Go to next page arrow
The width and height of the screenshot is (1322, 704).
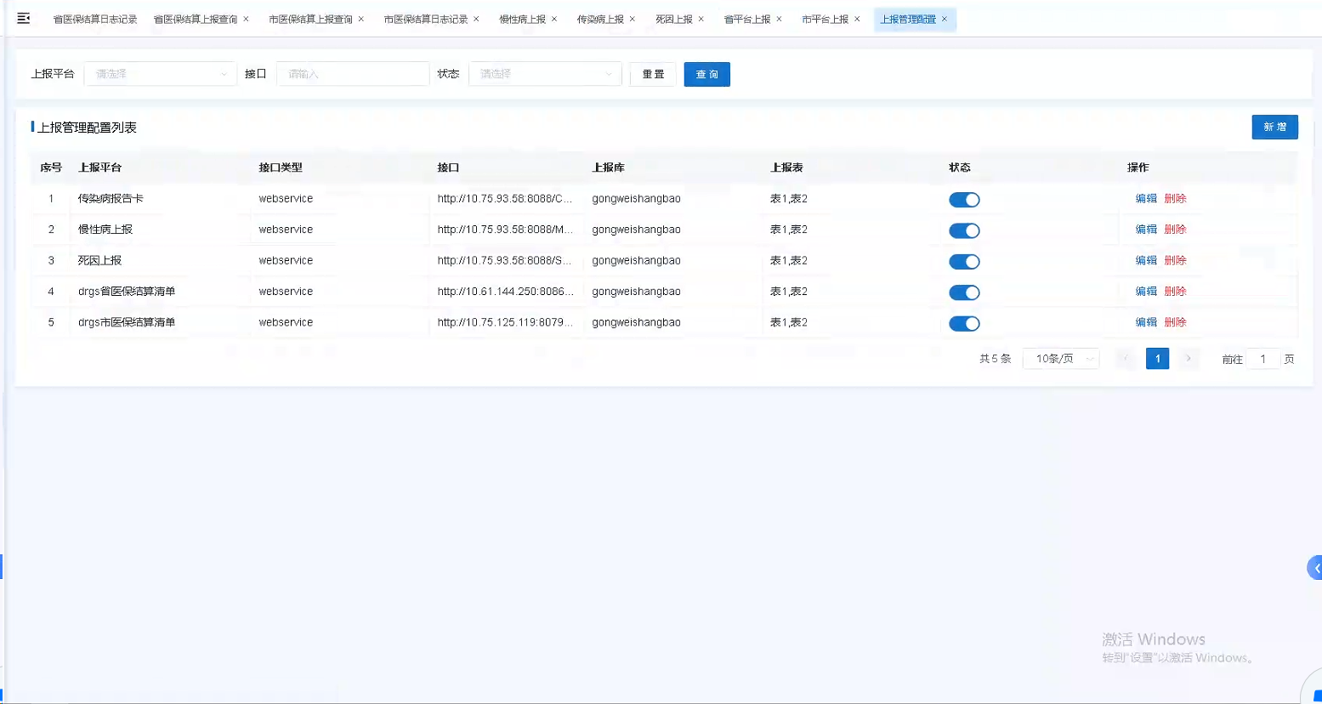click(1189, 359)
